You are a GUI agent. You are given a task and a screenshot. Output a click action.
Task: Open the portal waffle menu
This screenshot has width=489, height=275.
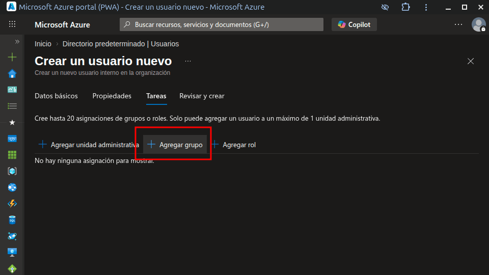[12, 24]
